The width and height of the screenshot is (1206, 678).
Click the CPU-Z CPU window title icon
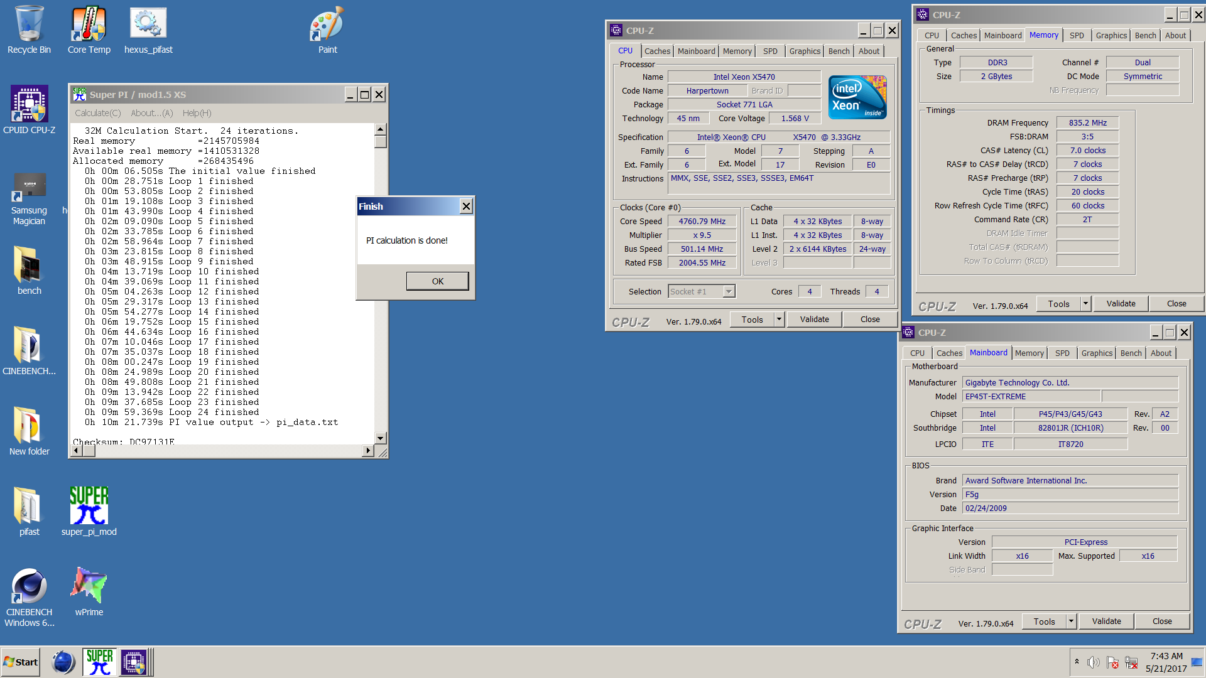pyautogui.click(x=616, y=30)
